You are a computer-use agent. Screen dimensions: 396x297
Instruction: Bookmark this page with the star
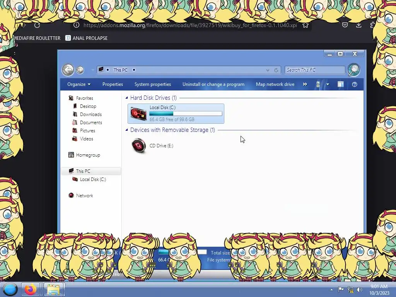tap(306, 25)
